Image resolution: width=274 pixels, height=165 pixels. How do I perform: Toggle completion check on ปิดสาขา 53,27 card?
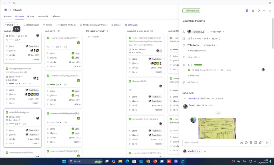tap(130, 81)
